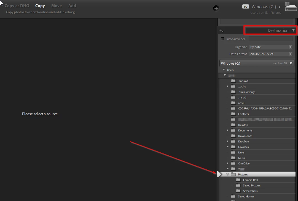Image resolution: width=298 pixels, height=201 pixels.
Task: Select the CD95F661A5C444F5A6AAECDD91C24014 folder
Action: point(265,108)
